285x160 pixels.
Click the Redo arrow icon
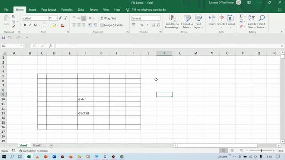point(18,37)
